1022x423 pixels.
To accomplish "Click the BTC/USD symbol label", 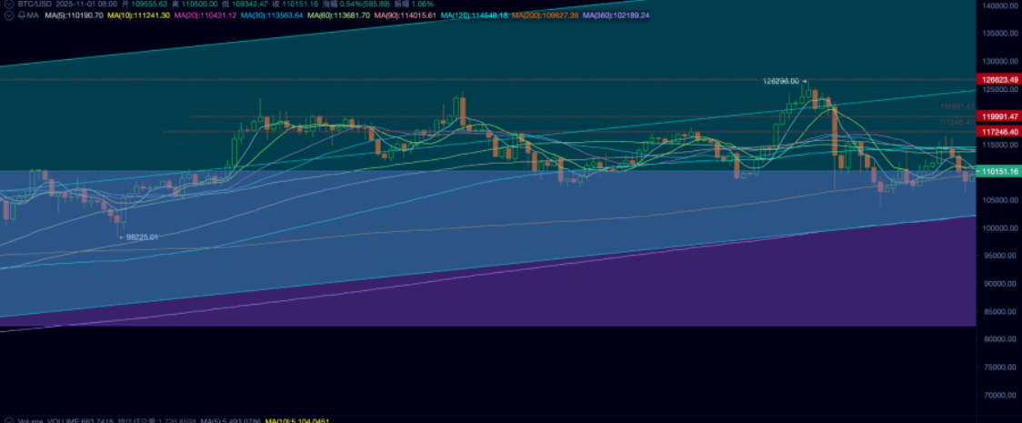I will (36, 5).
